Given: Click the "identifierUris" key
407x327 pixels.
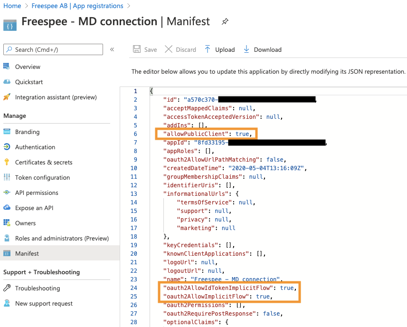Looking at the screenshot, I should 190,185.
